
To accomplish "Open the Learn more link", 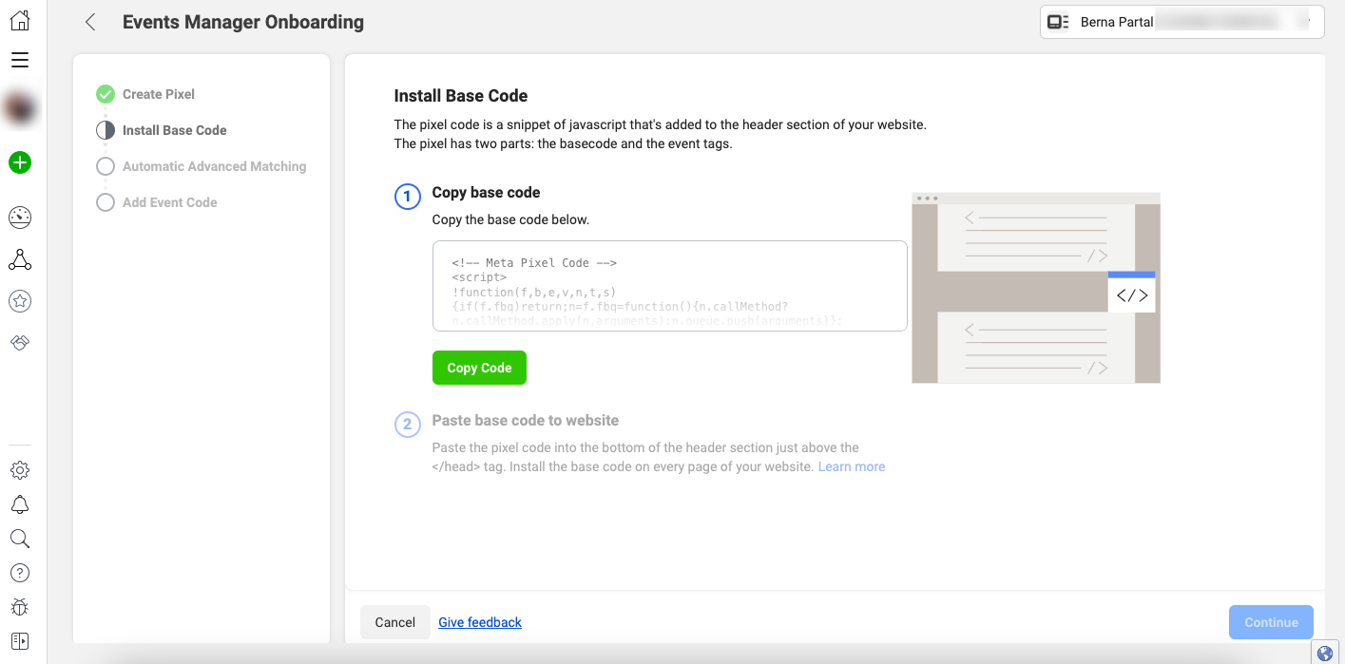I will [851, 466].
